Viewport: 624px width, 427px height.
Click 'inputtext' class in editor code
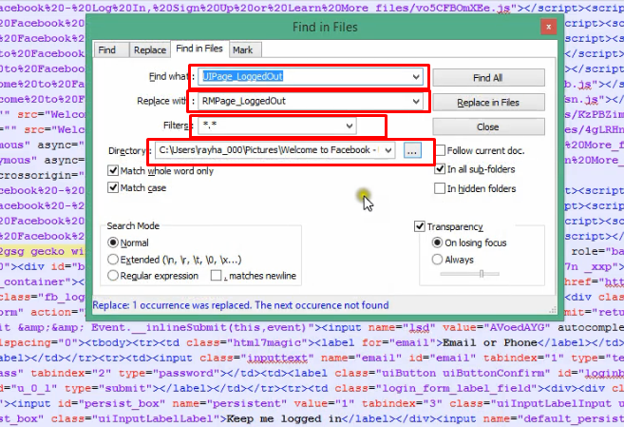click(277, 359)
